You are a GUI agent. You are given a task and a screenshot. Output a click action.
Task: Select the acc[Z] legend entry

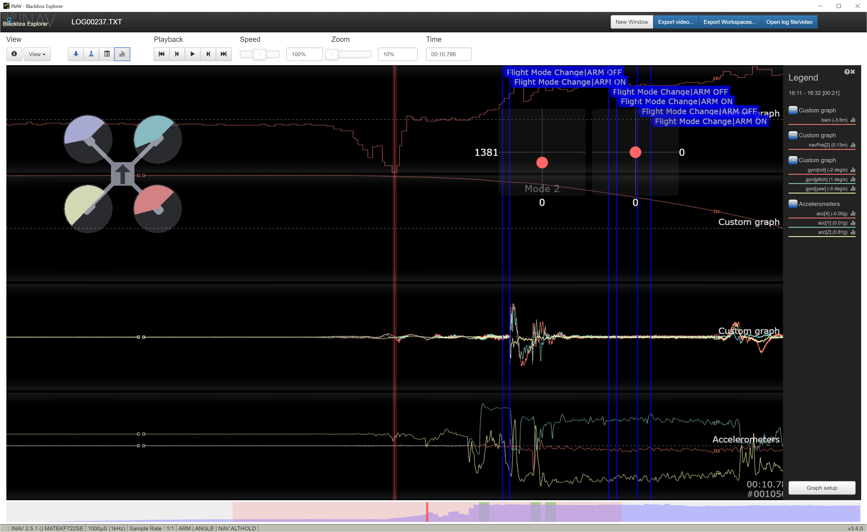coord(833,232)
